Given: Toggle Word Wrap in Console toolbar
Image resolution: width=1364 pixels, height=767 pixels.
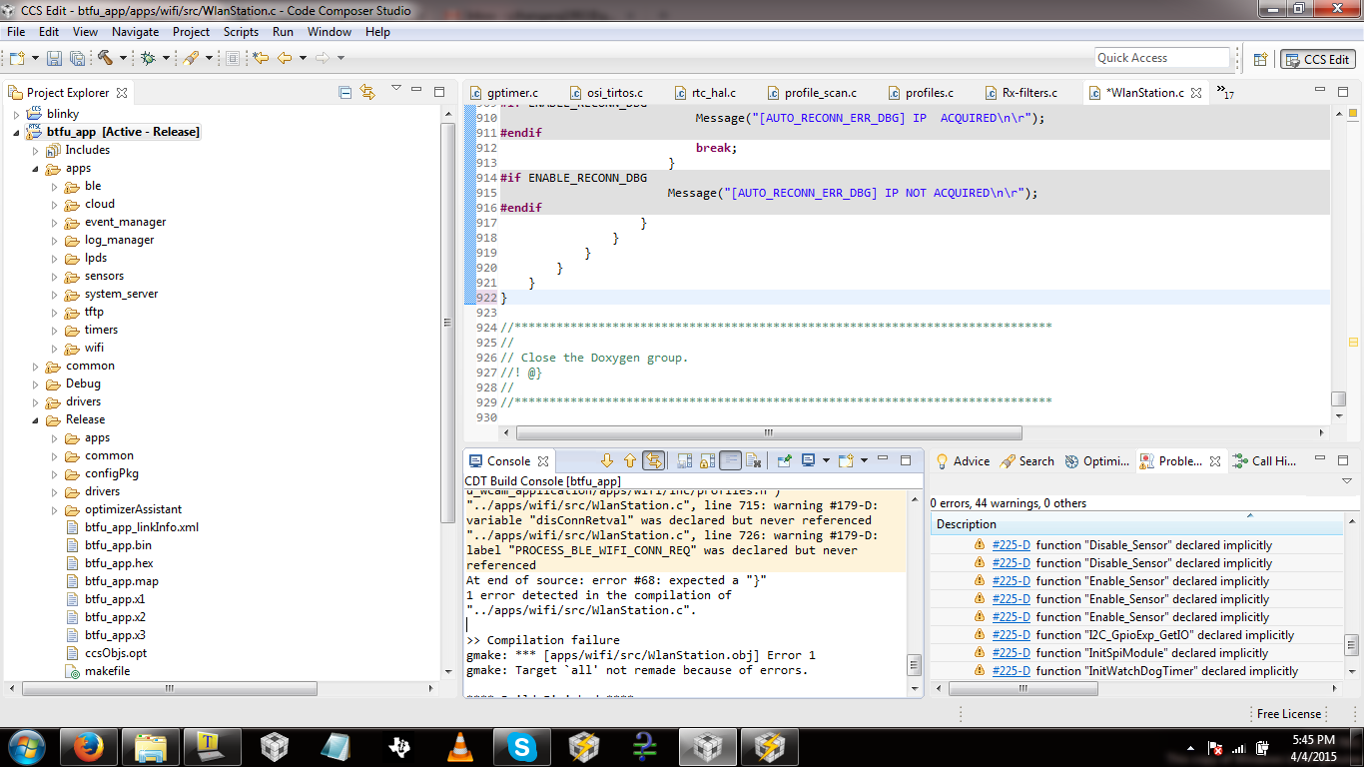Looking at the screenshot, I should point(730,460).
